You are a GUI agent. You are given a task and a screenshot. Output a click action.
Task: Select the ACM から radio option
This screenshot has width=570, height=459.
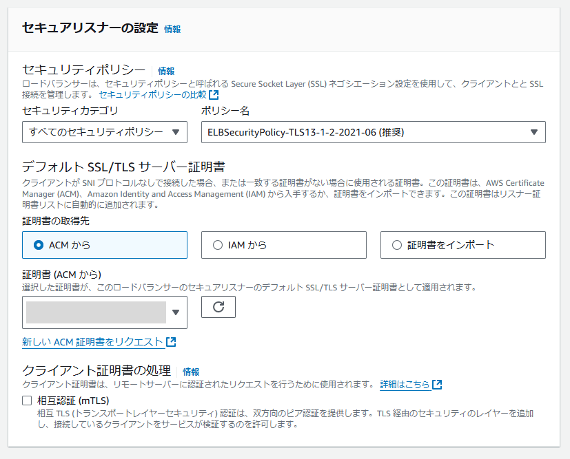coord(105,245)
